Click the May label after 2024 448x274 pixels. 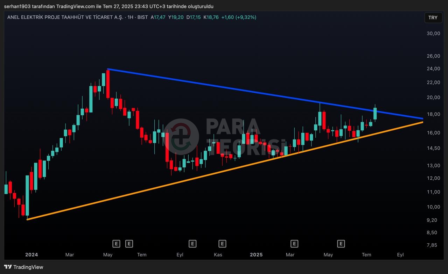pyautogui.click(x=108, y=255)
